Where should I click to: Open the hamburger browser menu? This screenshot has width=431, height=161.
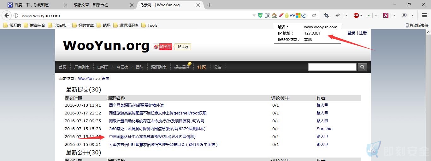point(424,15)
